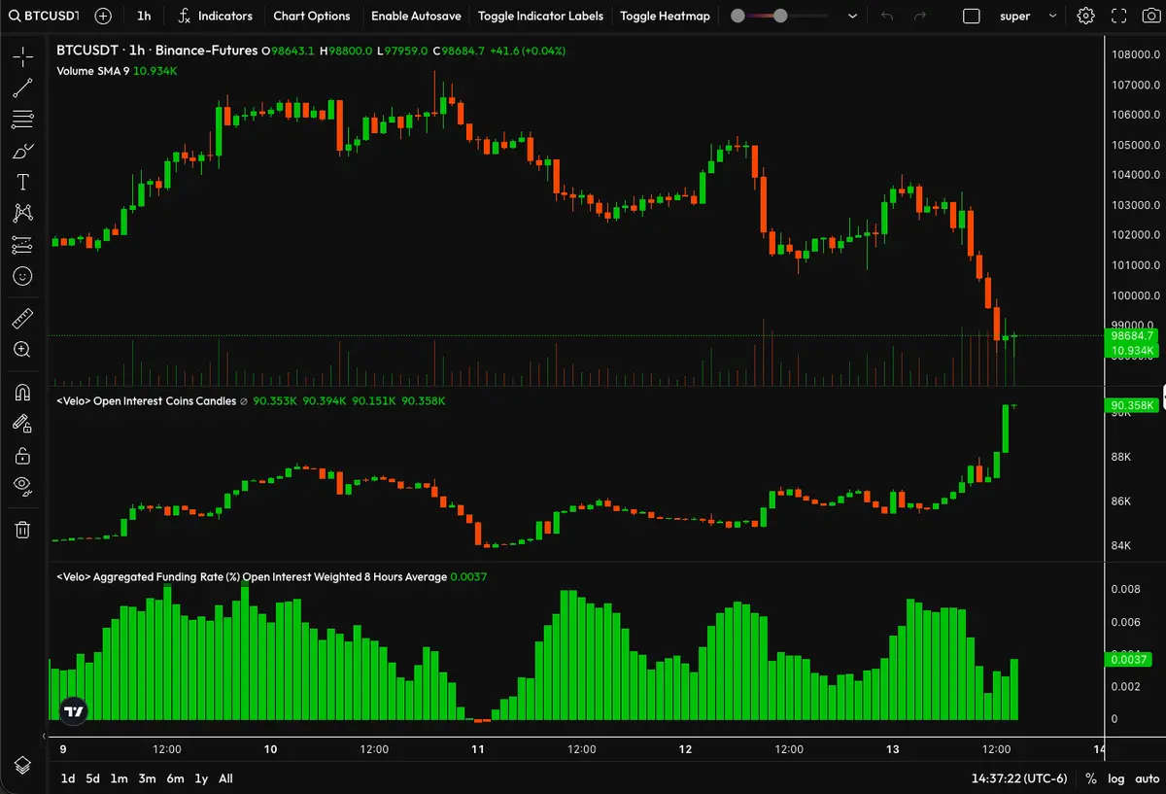Click the 0.0037 funding rate axis label
Screen dimensions: 1166x794
click(x=1129, y=660)
